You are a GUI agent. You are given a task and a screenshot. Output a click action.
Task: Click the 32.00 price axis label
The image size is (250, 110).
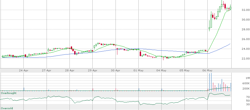point(246,10)
